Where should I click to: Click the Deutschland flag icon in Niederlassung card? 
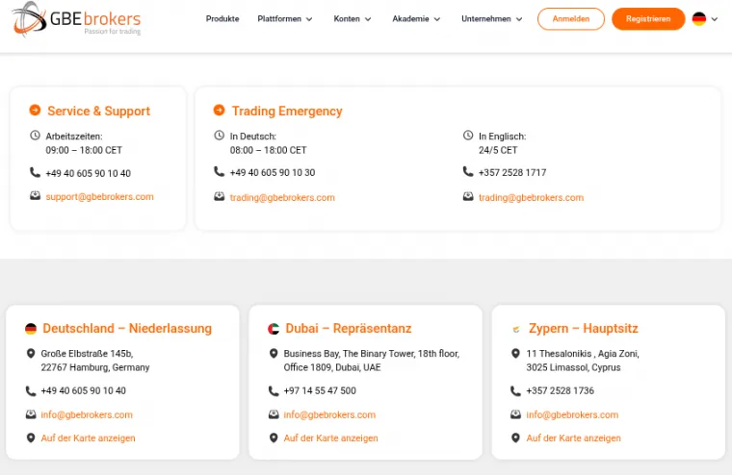(x=31, y=329)
